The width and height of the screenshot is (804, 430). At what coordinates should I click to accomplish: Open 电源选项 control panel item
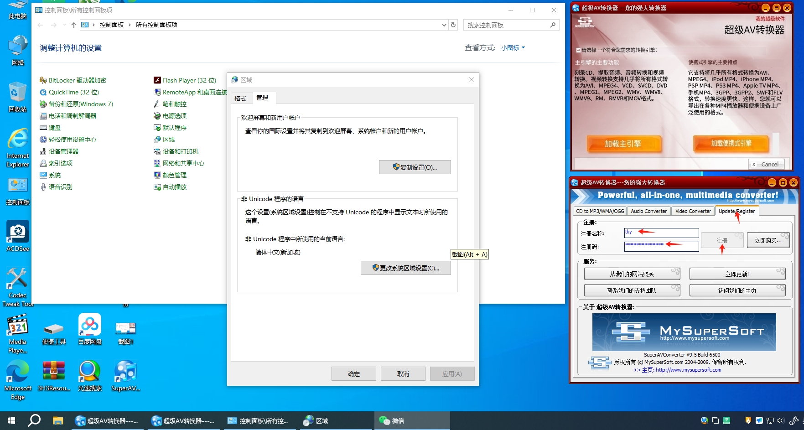point(170,116)
